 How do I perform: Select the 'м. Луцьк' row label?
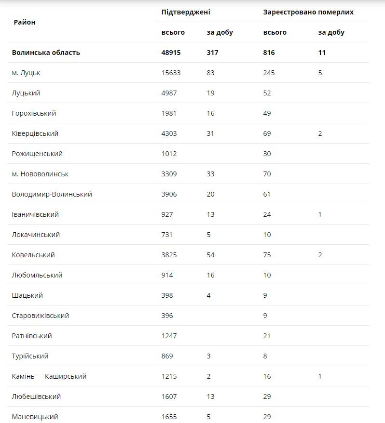pos(26,73)
